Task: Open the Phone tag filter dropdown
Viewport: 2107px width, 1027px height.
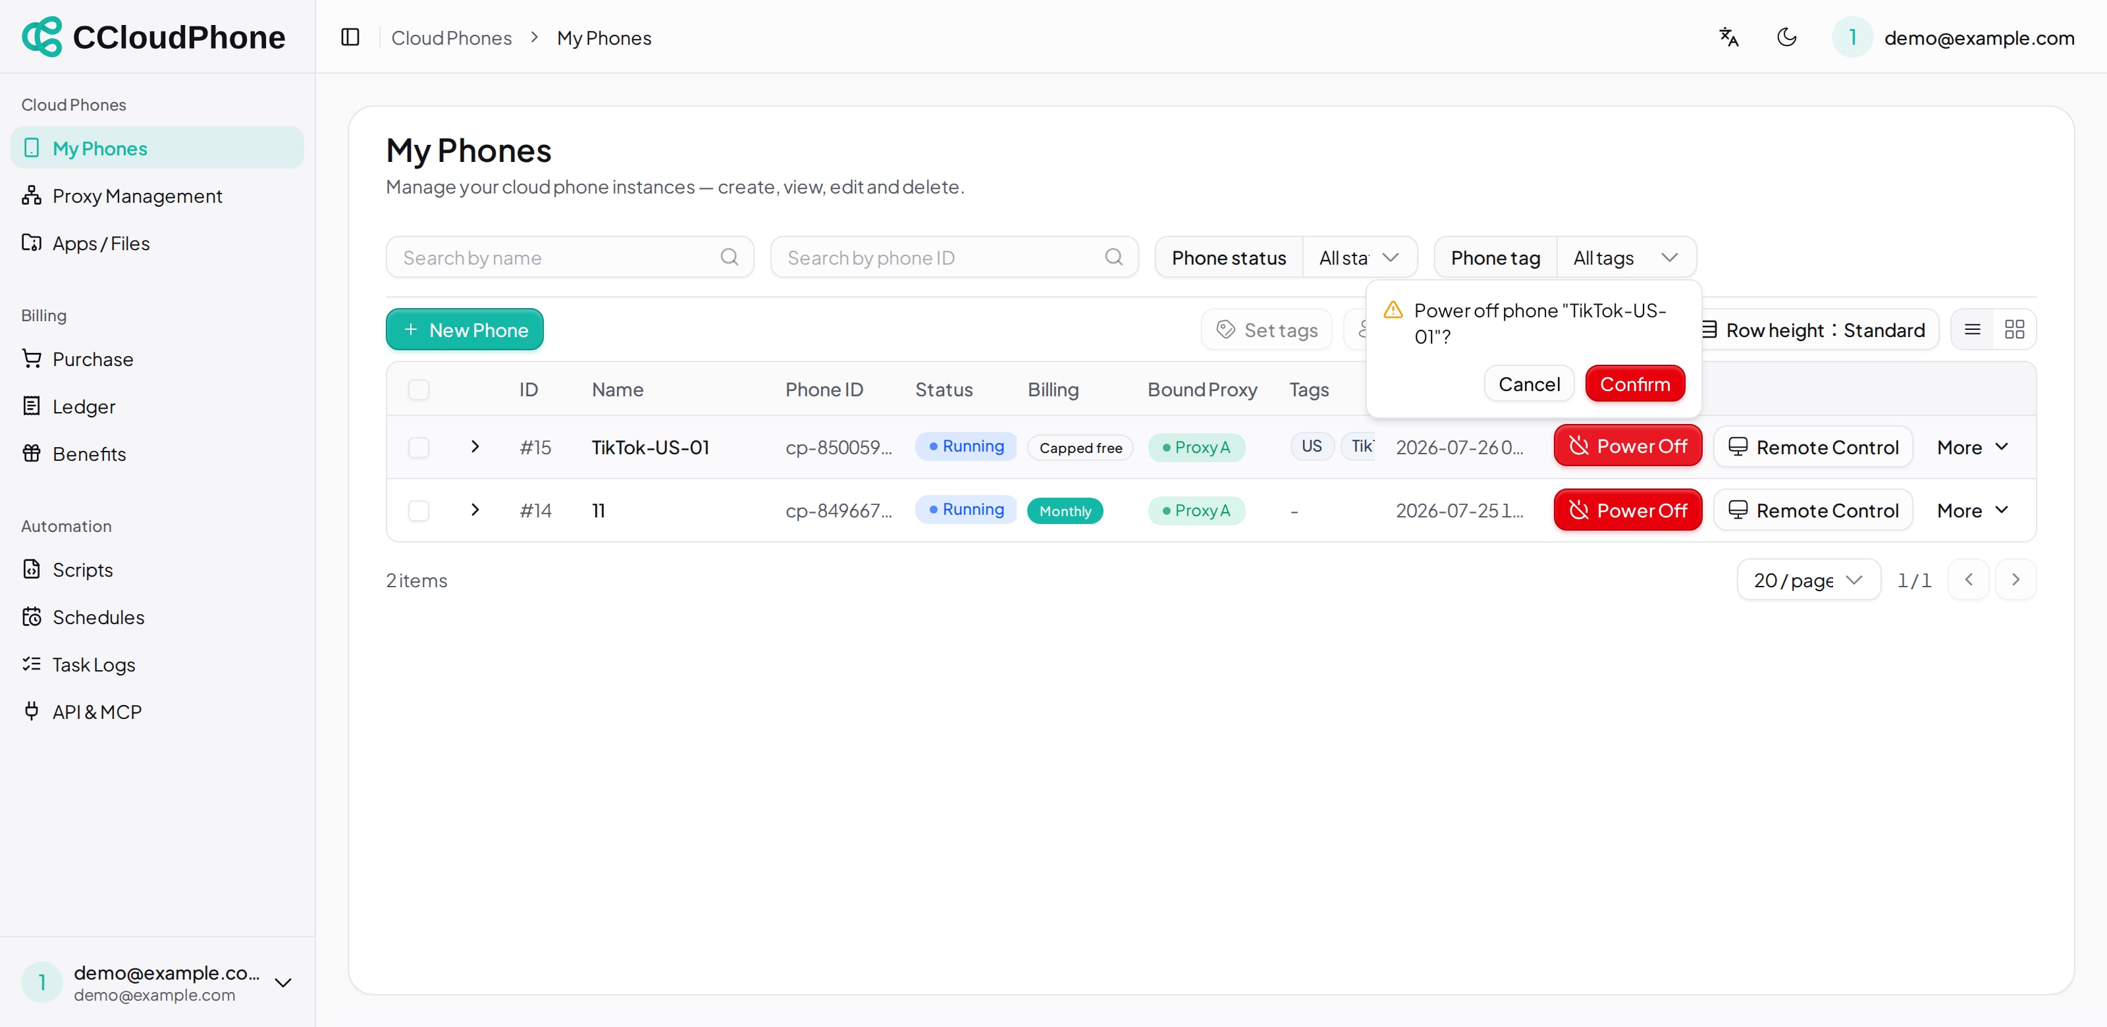Action: 1626,257
